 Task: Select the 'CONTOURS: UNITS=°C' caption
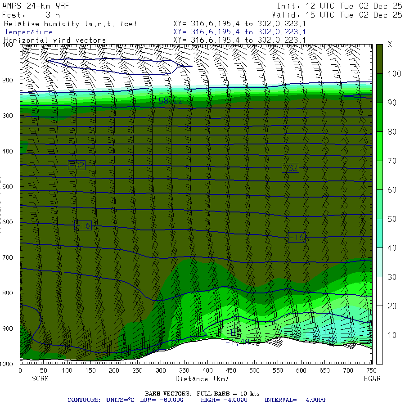tap(101, 400)
